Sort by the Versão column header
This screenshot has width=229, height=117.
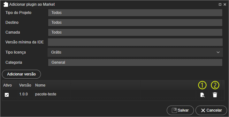(x=26, y=85)
